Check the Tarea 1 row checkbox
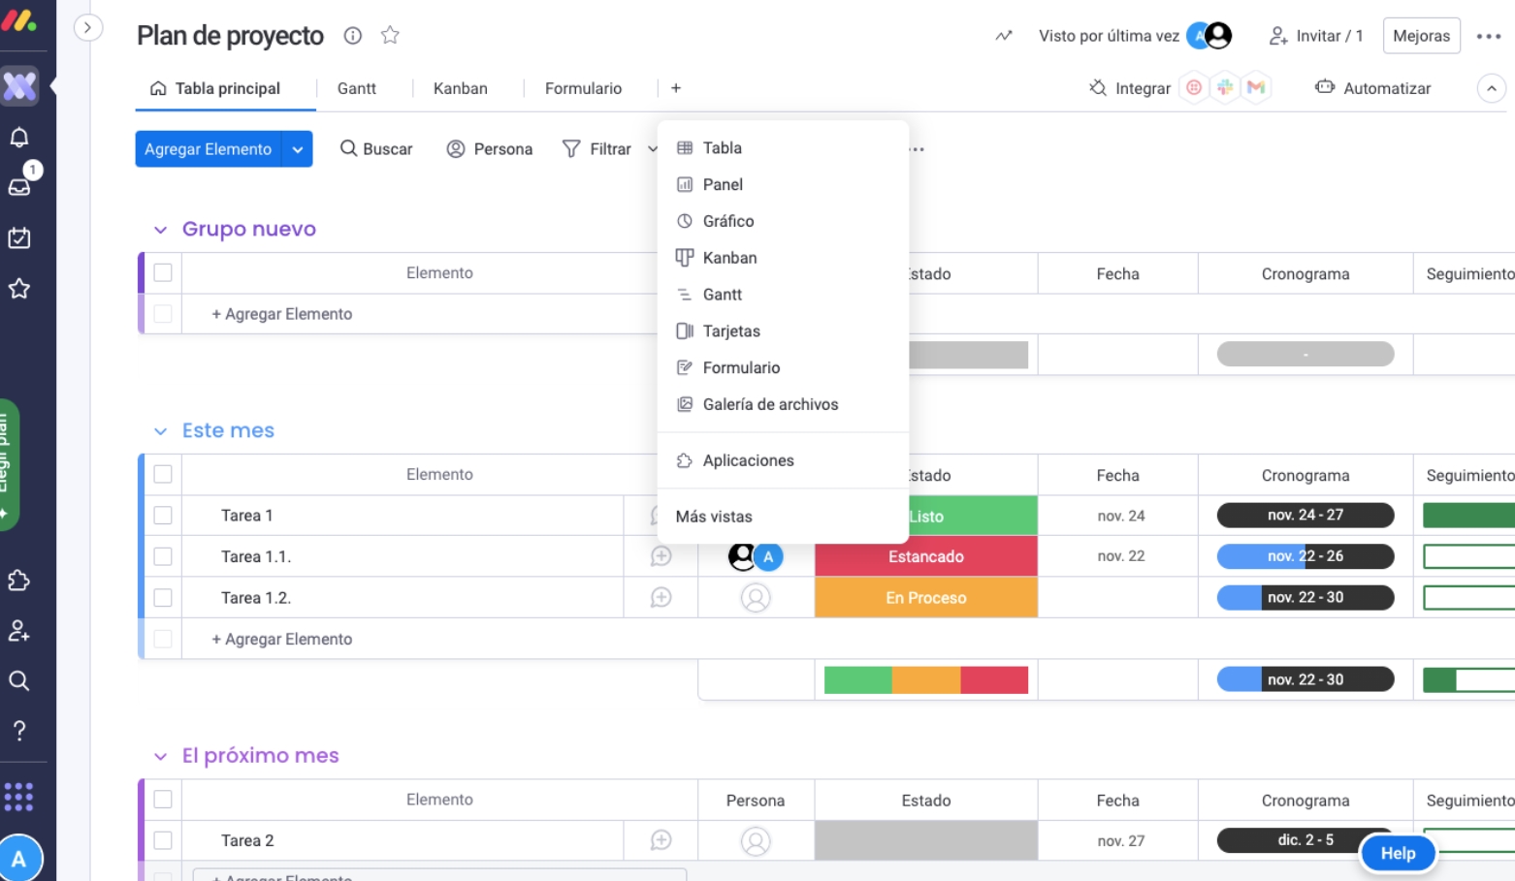Viewport: 1515px width, 881px height. [163, 516]
